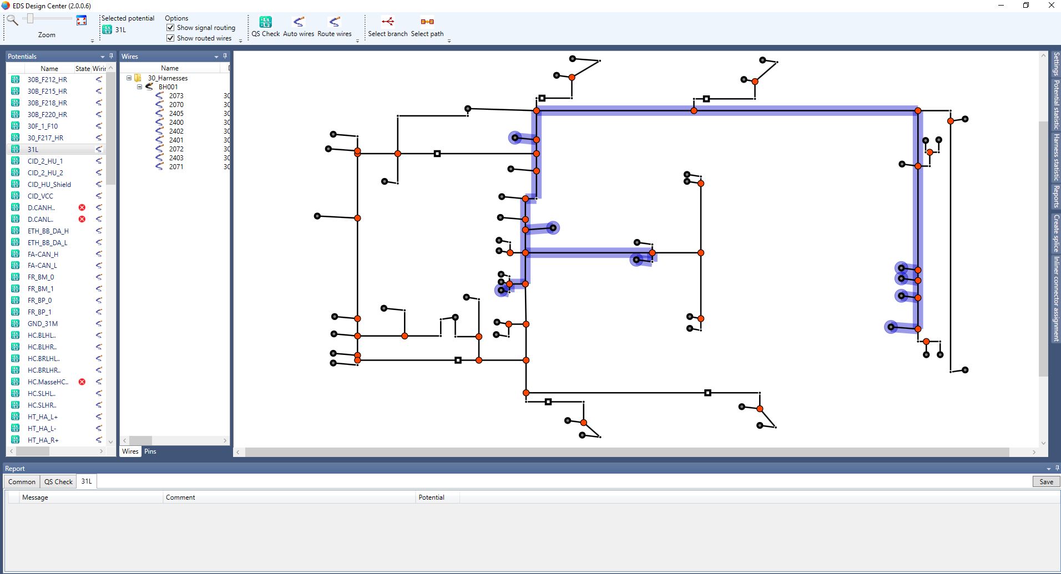This screenshot has height=574, width=1061.
Task: Activate the Select path tool
Action: 427,22
